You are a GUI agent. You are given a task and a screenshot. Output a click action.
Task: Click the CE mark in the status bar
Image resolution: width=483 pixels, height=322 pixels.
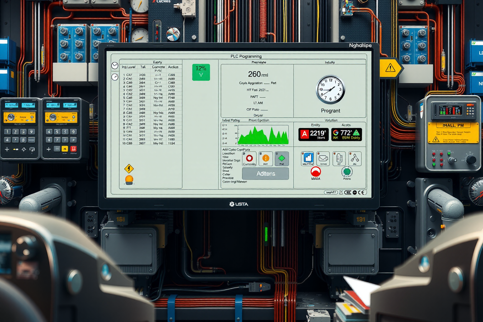tap(361, 192)
